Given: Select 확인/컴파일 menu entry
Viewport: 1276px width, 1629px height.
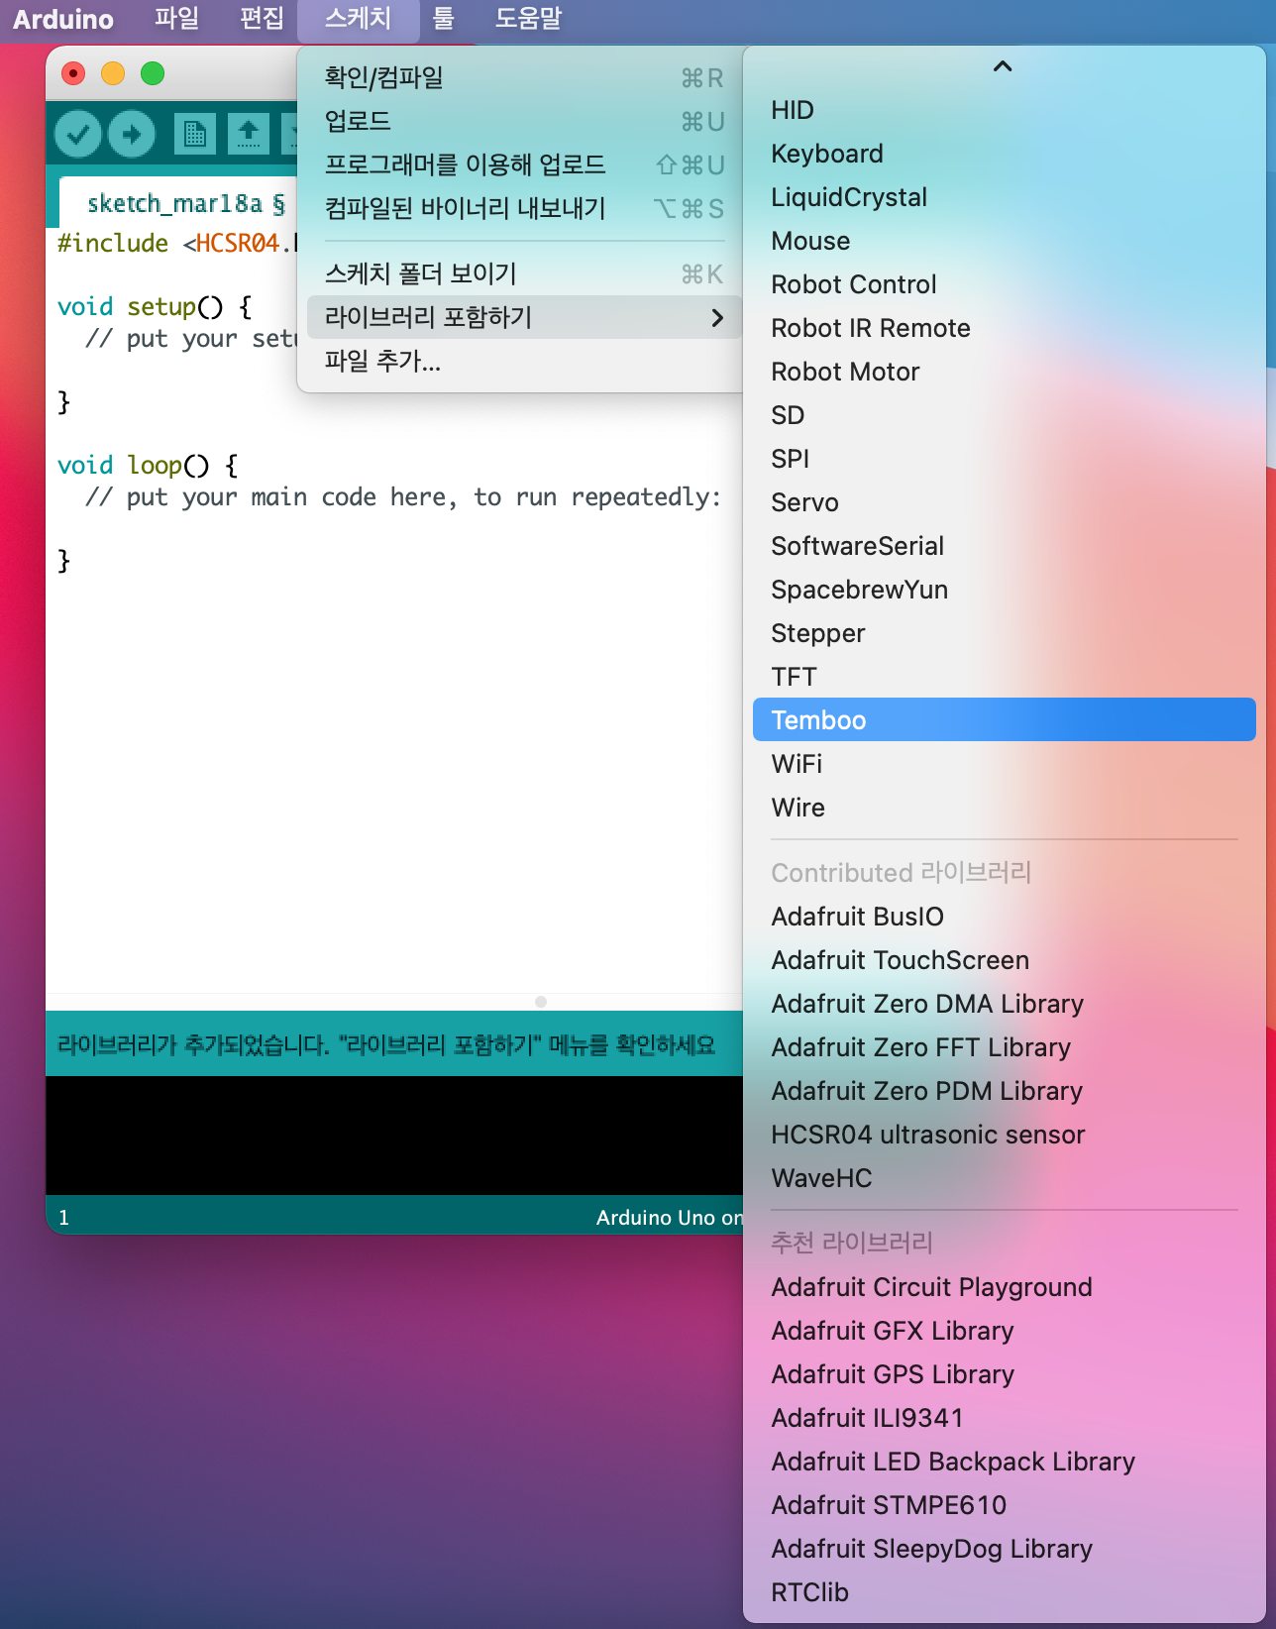Looking at the screenshot, I should point(524,77).
